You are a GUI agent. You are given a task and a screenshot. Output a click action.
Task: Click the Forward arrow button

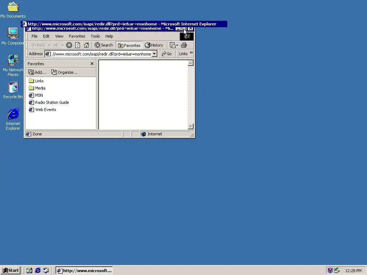[x=56, y=45]
